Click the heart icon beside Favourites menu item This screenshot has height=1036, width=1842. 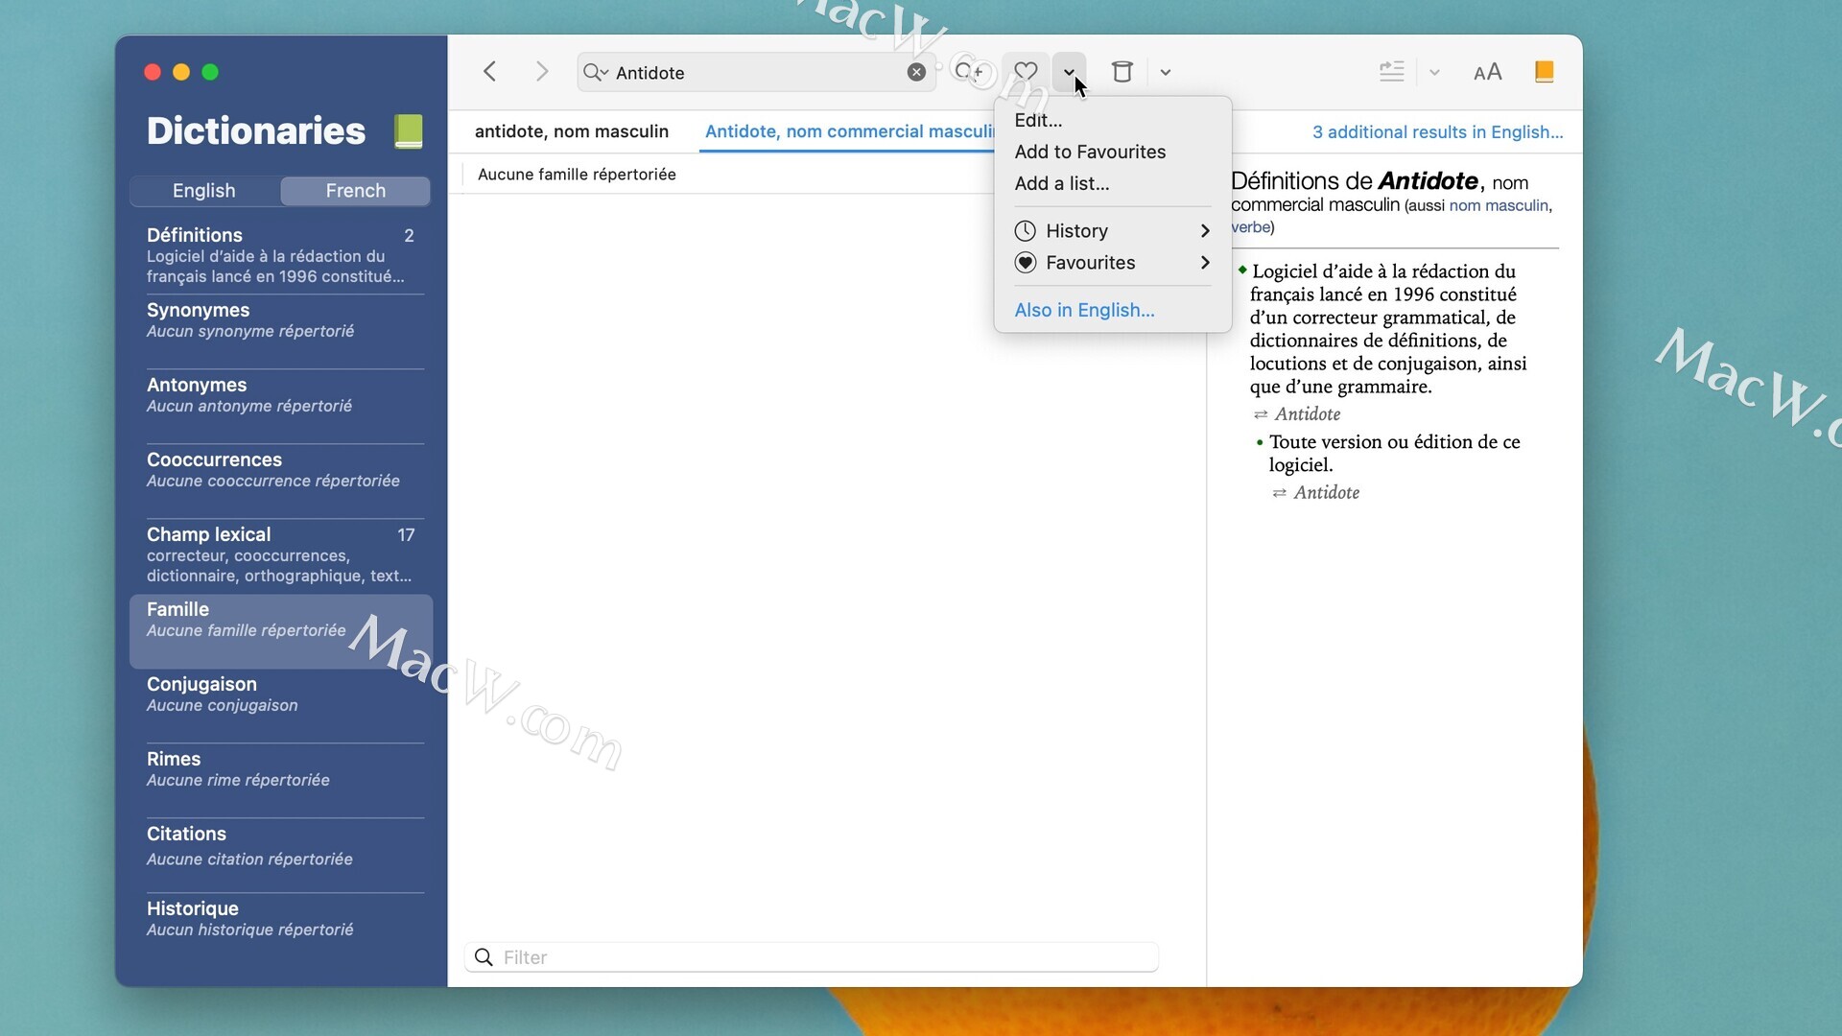tap(1026, 263)
